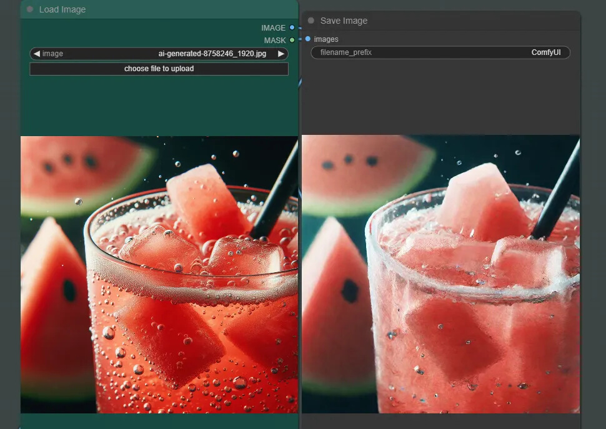Collapse the Load Image node using its title dot
This screenshot has height=429, width=606.
coord(30,9)
